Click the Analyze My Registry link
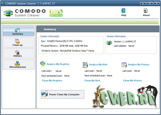 pyautogui.click(x=58, y=64)
